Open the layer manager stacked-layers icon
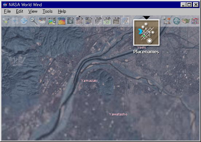201x142 pixels. [x=6, y=21]
